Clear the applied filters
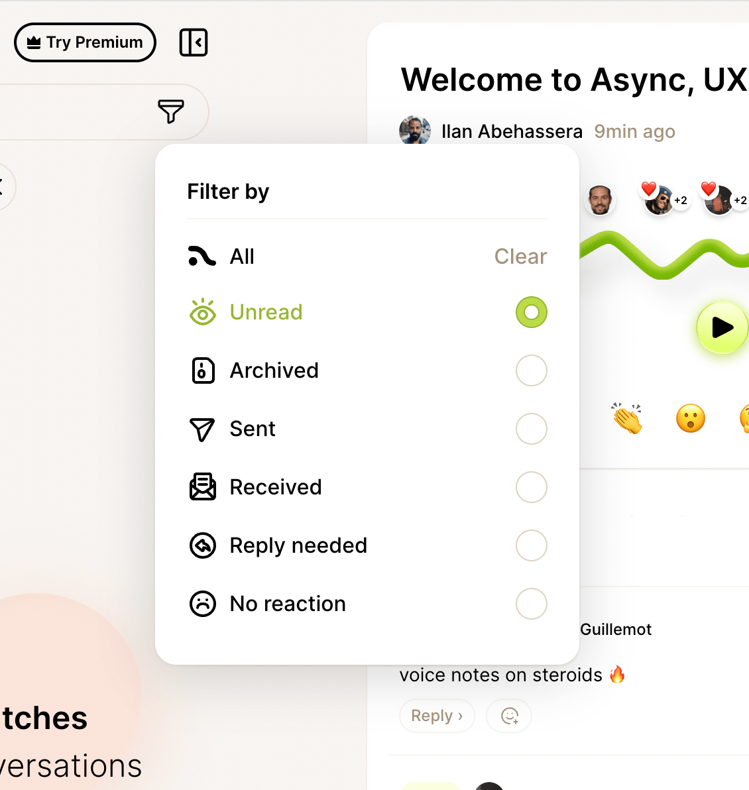The width and height of the screenshot is (749, 790). tap(520, 256)
